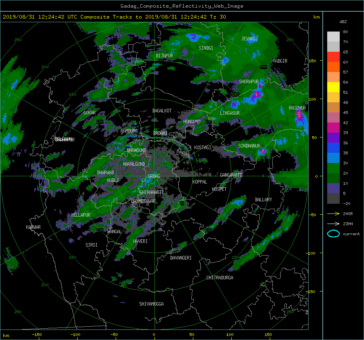Click the yellow 24SR track arrow in legend
The width and height of the screenshot is (364, 340).
(333, 213)
